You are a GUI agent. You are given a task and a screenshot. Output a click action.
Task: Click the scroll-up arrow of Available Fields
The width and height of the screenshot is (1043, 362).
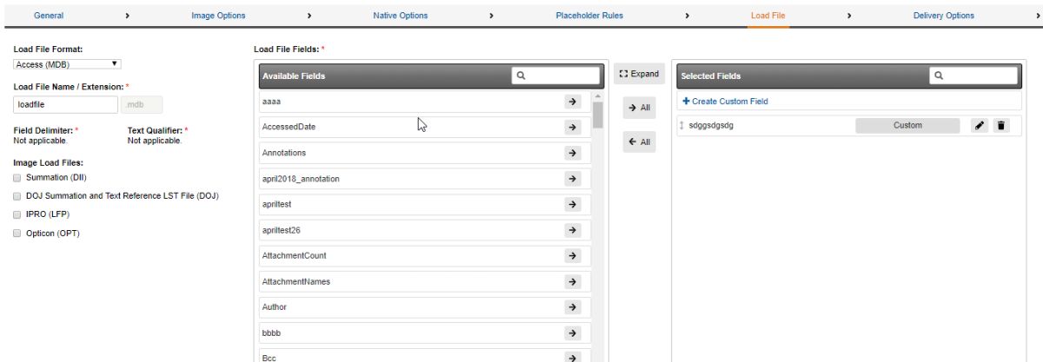coord(598,95)
